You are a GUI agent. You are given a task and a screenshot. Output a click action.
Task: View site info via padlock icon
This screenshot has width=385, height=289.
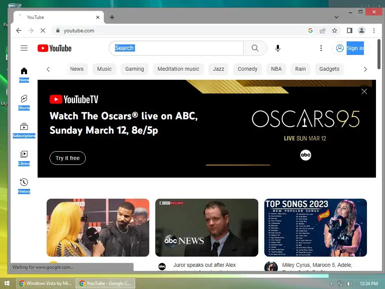click(x=58, y=30)
